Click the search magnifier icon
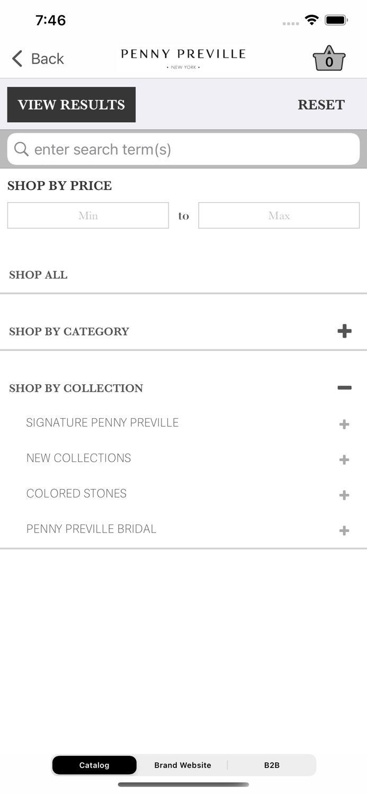 point(21,149)
